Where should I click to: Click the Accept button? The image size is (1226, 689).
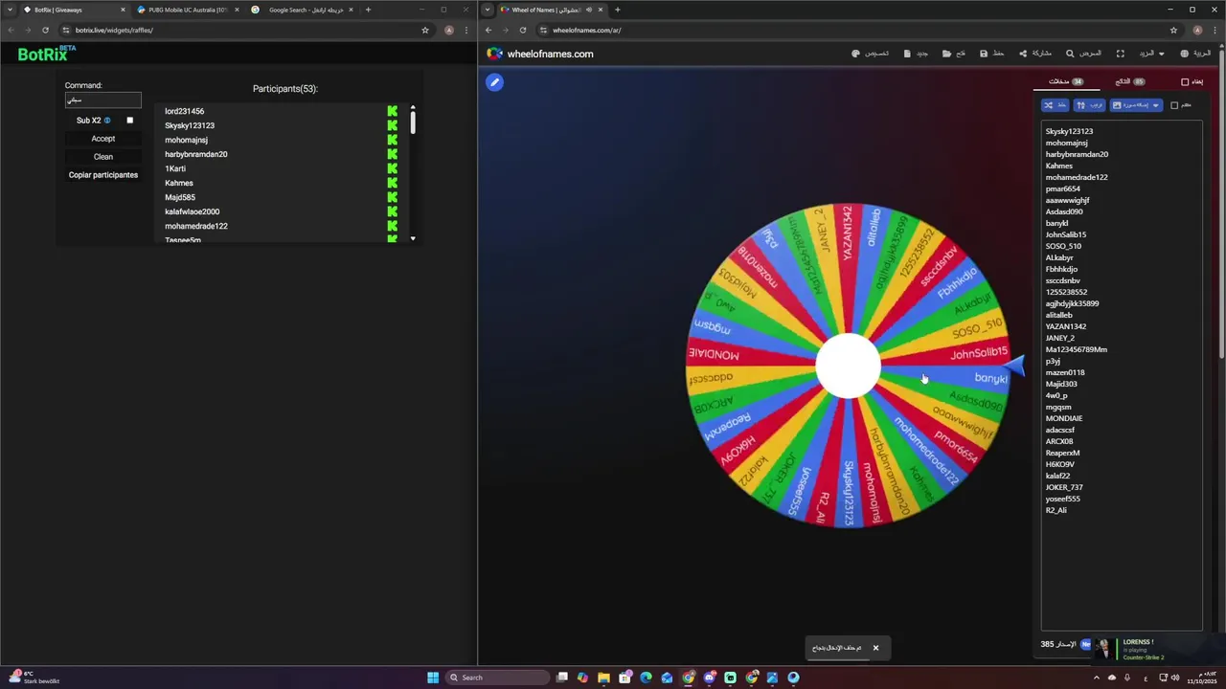click(103, 139)
